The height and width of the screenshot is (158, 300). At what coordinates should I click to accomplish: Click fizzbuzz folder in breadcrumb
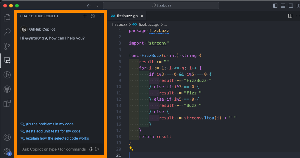[120, 25]
